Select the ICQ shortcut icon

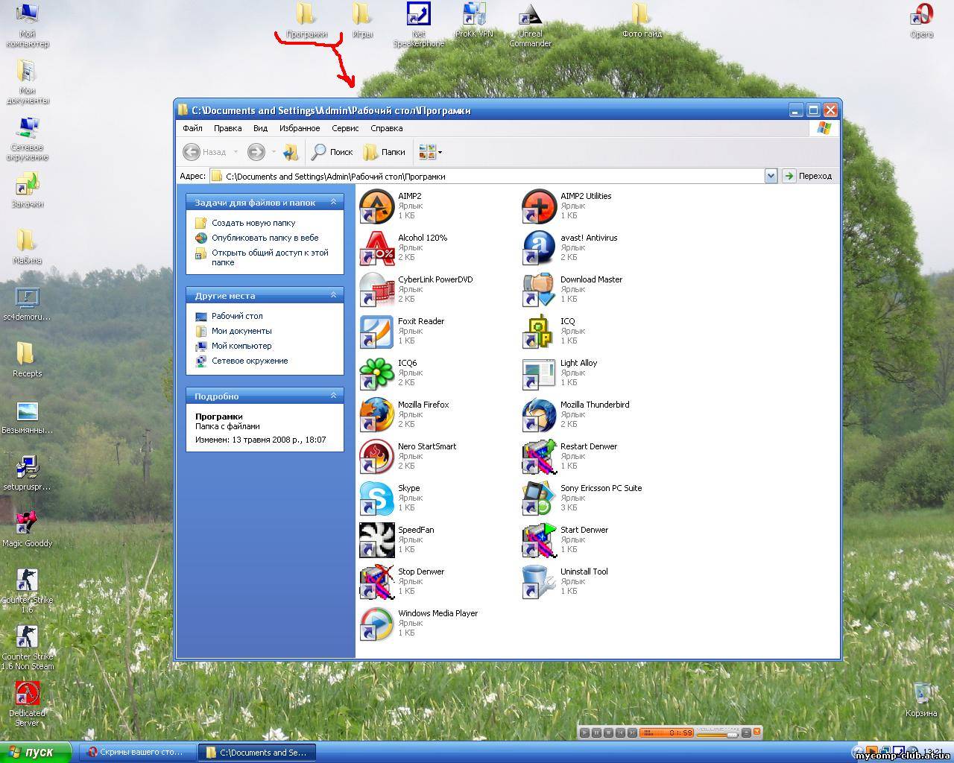click(x=540, y=332)
